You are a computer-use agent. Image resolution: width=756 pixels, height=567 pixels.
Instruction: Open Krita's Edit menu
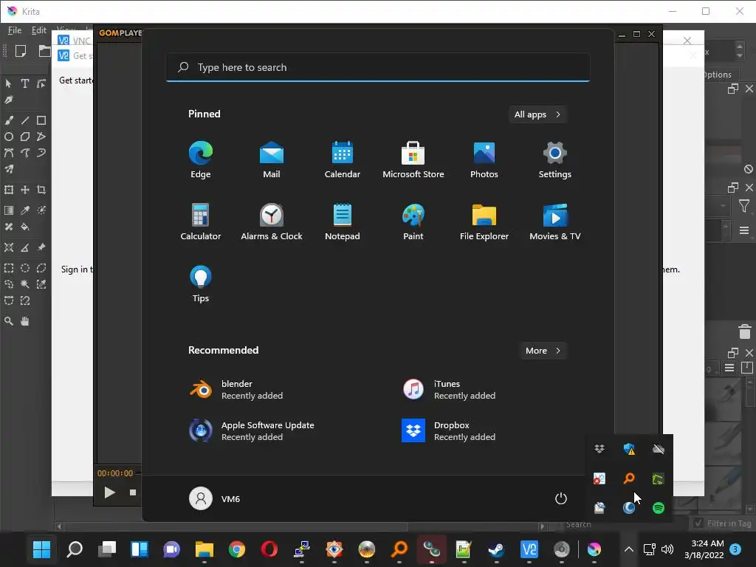[38, 30]
